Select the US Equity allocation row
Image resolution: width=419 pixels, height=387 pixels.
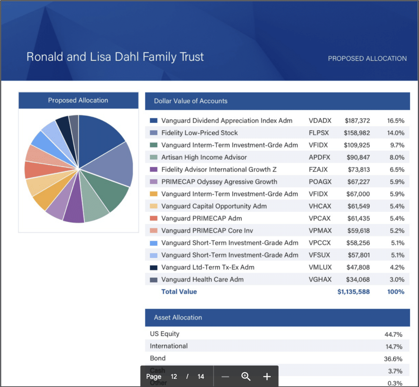click(x=164, y=334)
